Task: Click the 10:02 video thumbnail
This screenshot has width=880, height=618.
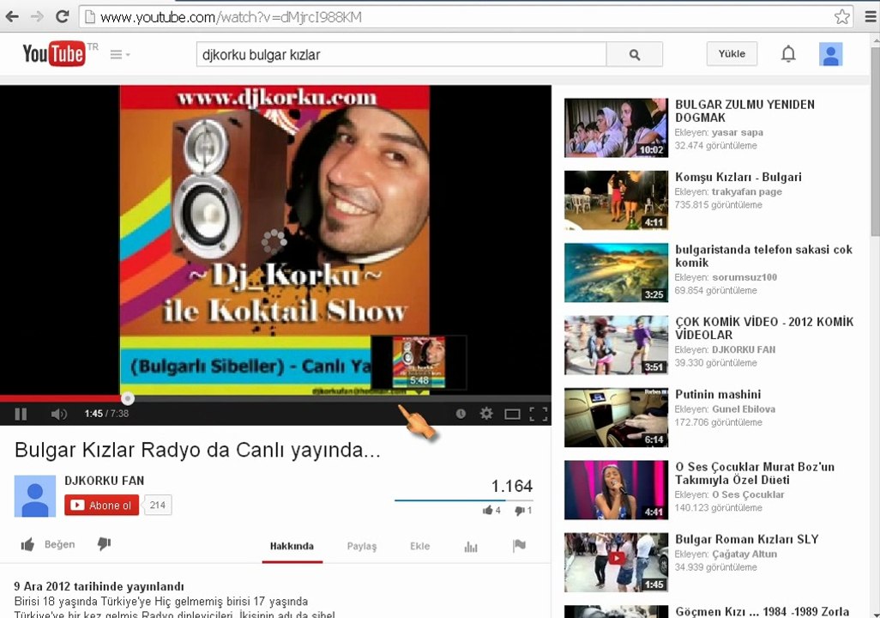Action: pos(616,128)
